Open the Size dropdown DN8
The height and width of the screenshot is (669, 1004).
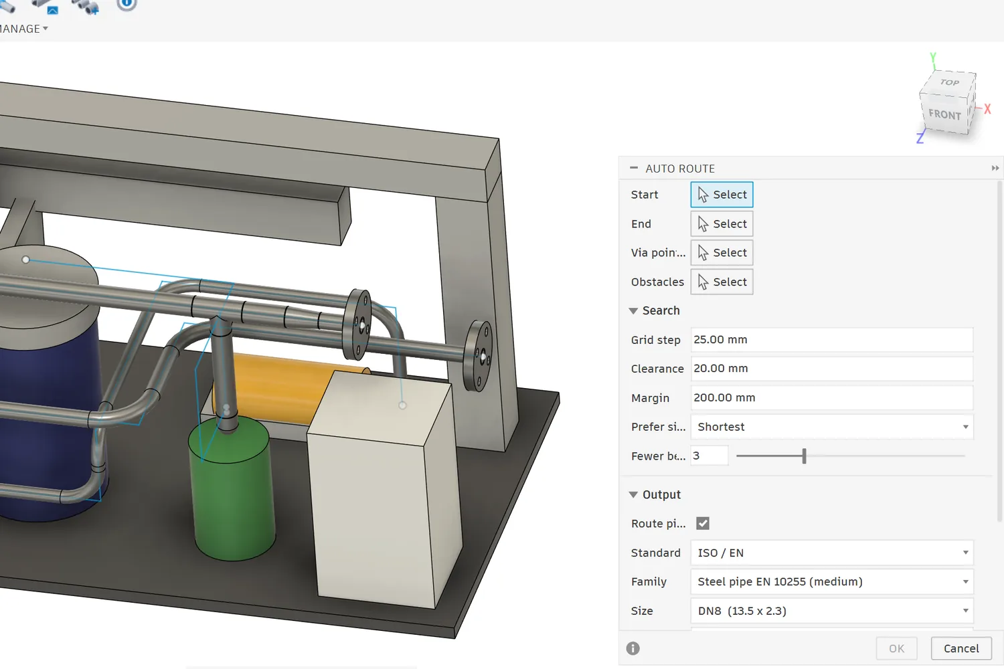point(832,611)
